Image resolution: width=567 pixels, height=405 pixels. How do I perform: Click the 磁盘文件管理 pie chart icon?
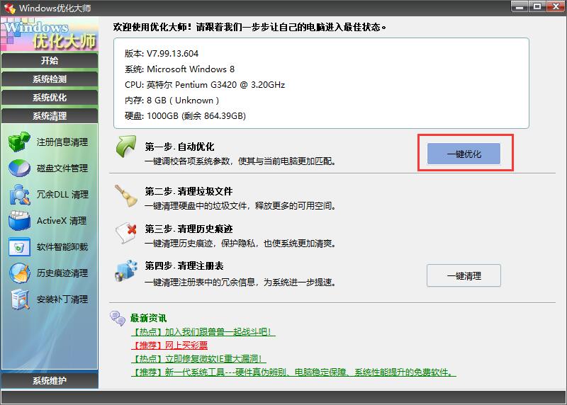[x=20, y=168]
